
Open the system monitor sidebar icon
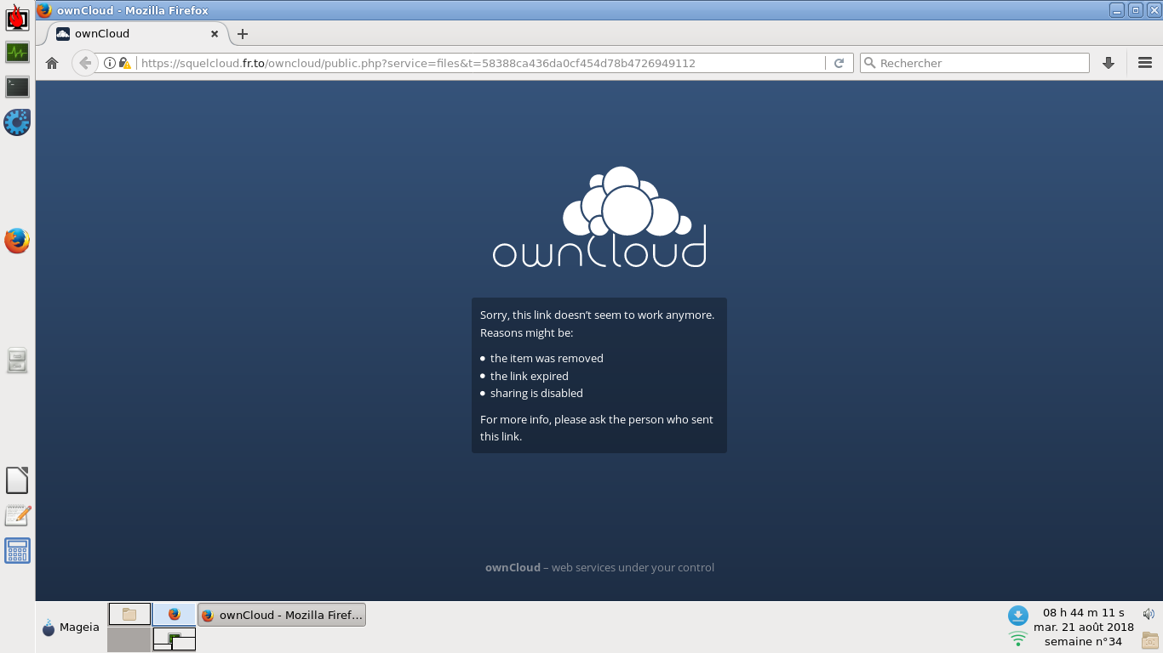17,52
